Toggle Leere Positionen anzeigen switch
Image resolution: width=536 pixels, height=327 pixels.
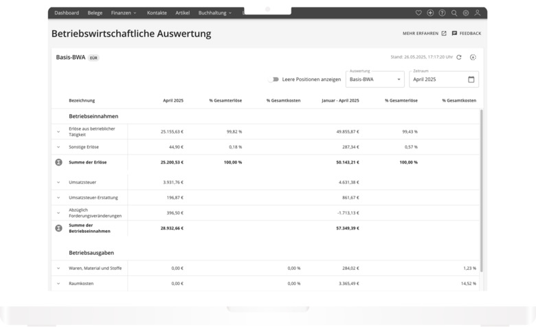coord(274,80)
